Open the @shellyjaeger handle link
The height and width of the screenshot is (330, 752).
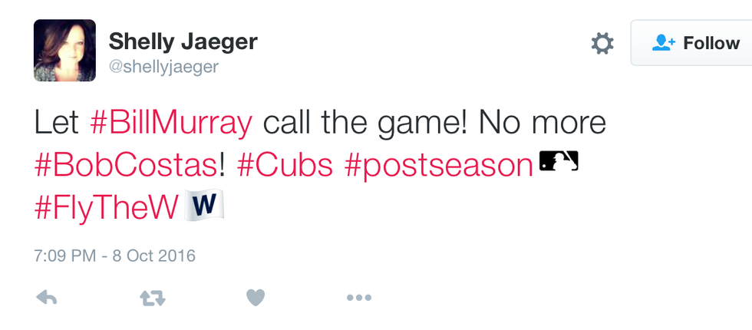(x=163, y=67)
